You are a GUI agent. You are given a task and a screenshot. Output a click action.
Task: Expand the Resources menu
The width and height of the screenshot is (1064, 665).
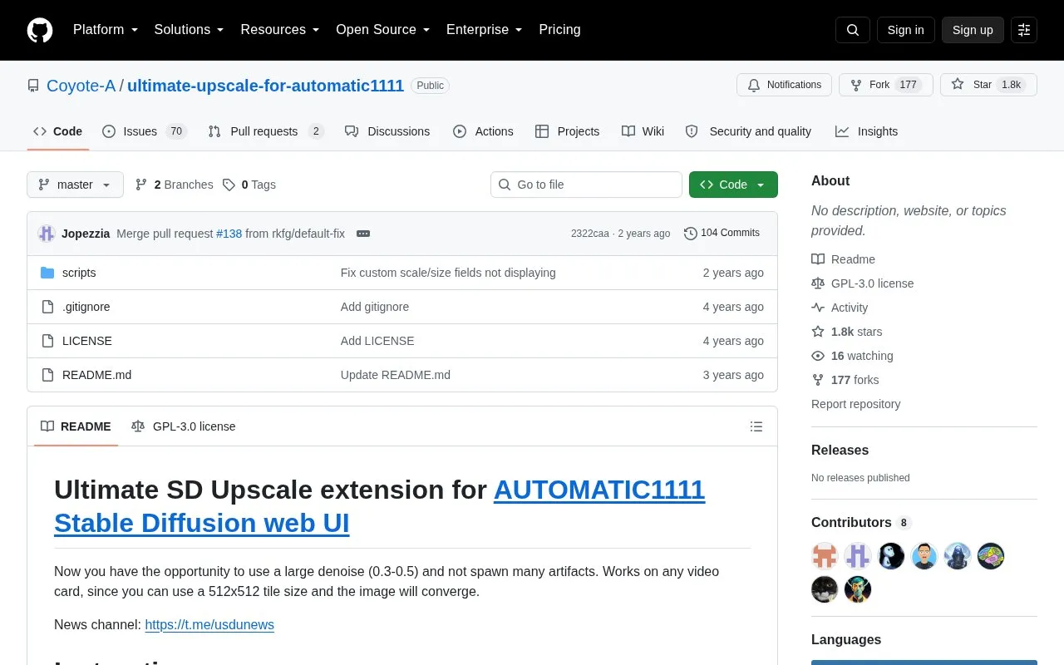click(280, 30)
